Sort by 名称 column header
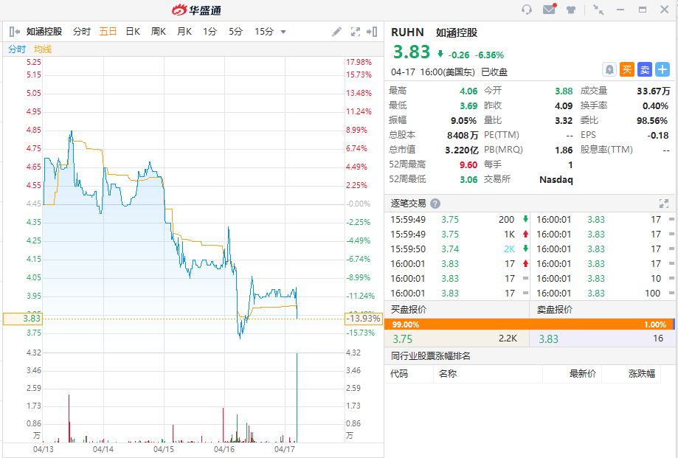 [x=448, y=373]
